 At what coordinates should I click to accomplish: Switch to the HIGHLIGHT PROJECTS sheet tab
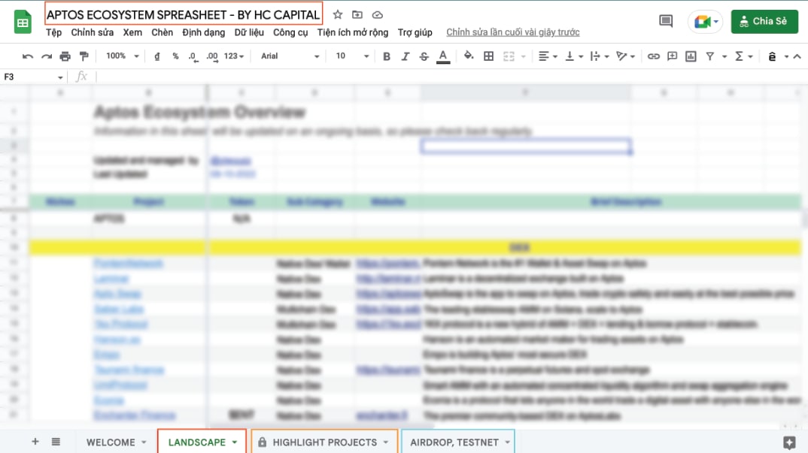[325, 442]
